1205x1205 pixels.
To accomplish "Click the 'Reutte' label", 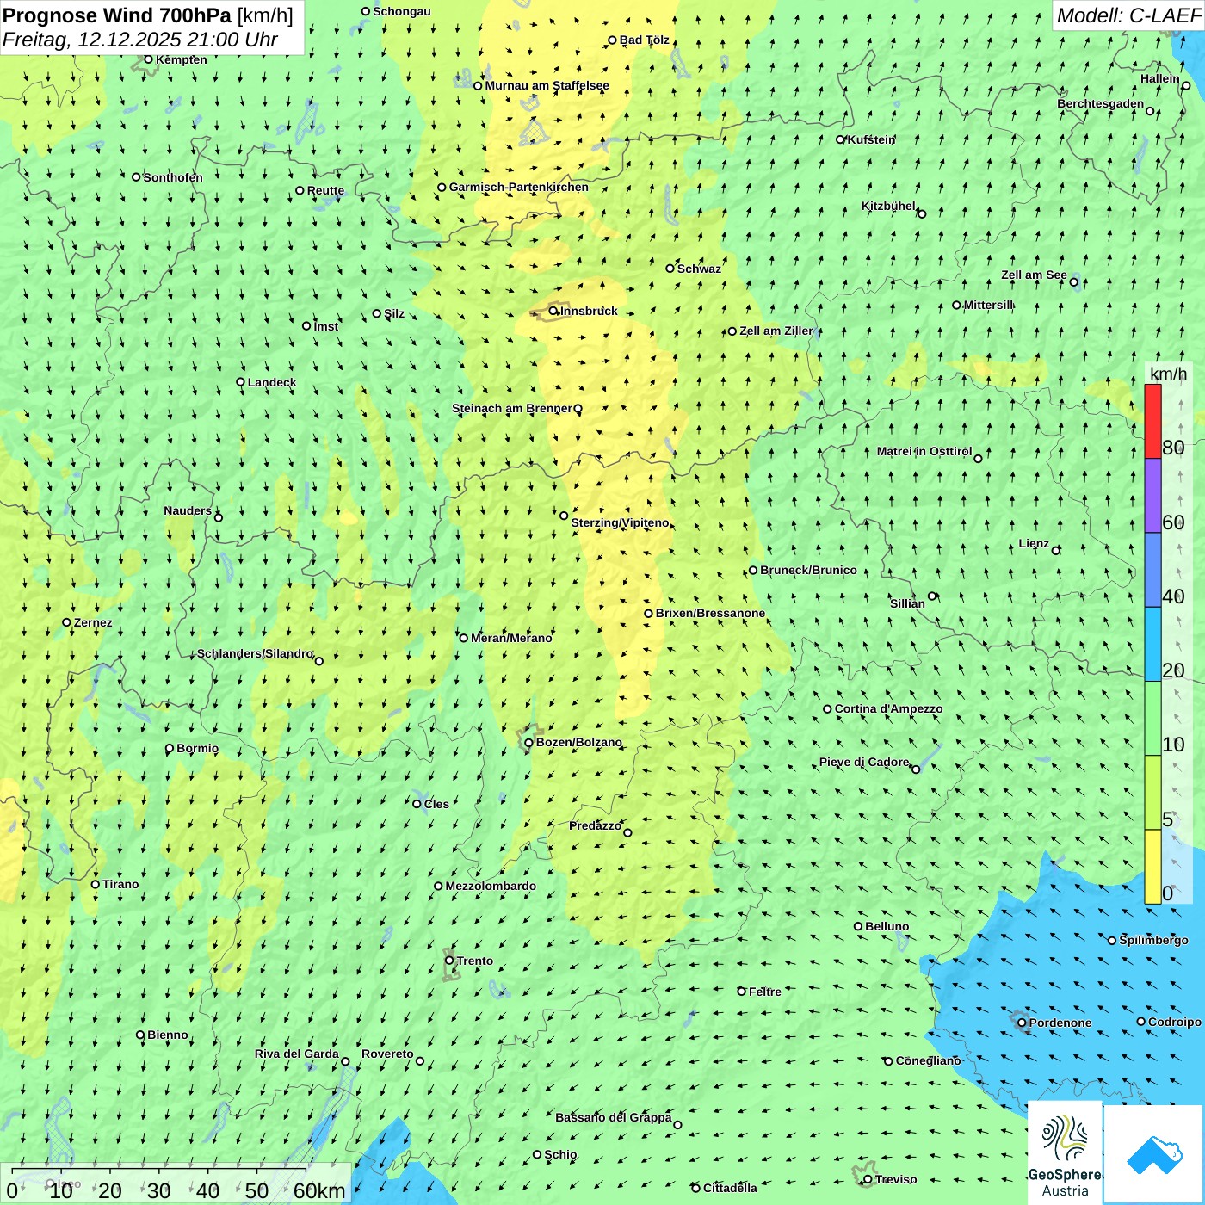I will 325,190.
